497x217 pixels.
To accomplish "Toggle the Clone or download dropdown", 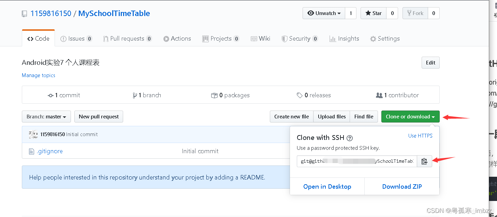I will point(410,117).
